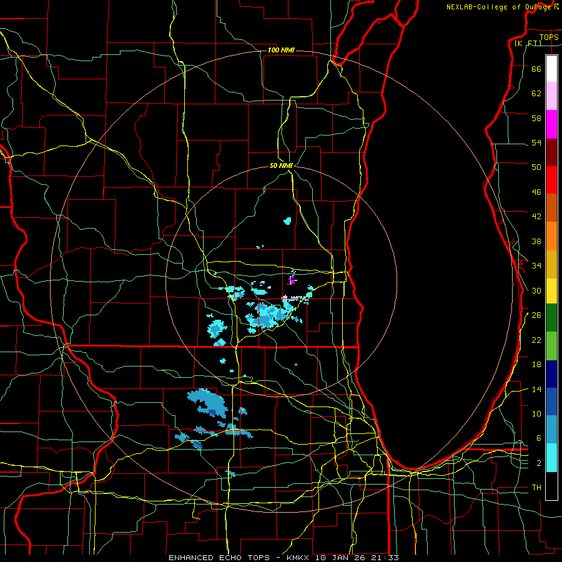Choose the medium blue legend swatch
562x562 pixels.
tap(551, 402)
